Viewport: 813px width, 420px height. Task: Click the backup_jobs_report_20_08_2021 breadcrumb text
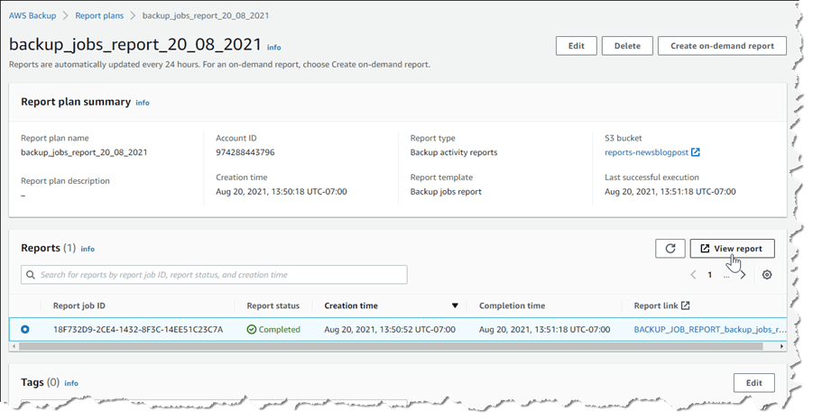tap(206, 15)
